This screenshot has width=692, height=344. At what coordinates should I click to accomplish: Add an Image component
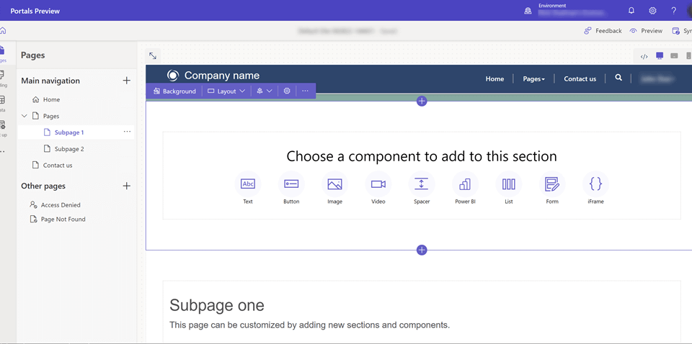coord(334,184)
